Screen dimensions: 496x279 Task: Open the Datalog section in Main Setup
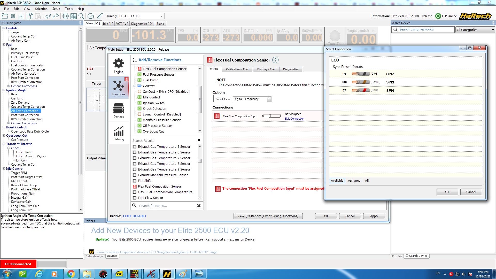tap(119, 133)
